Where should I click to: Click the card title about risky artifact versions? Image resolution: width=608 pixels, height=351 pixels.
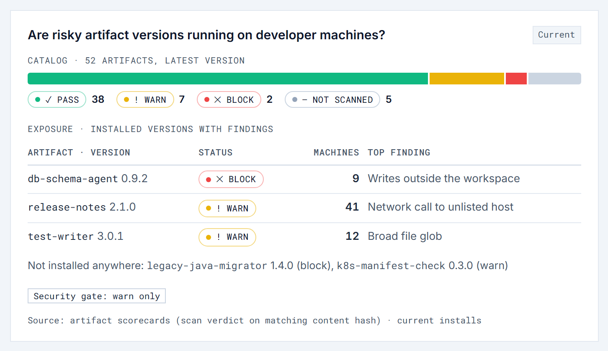206,35
